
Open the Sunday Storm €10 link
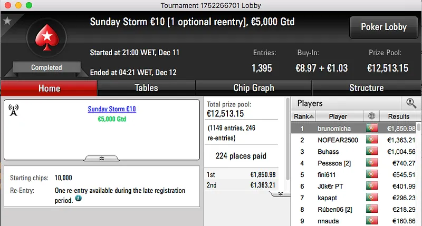click(x=112, y=109)
